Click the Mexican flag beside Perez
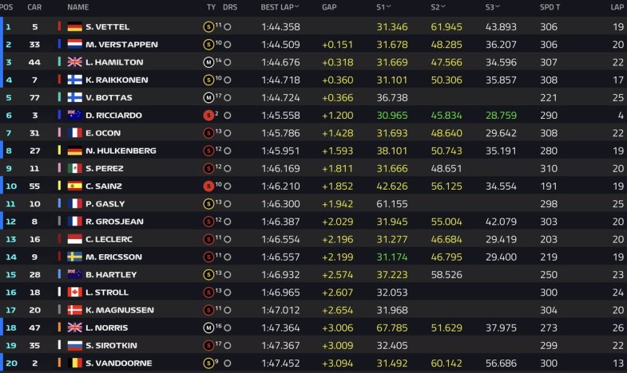Screen dimensions: 627x373 [x=75, y=168]
